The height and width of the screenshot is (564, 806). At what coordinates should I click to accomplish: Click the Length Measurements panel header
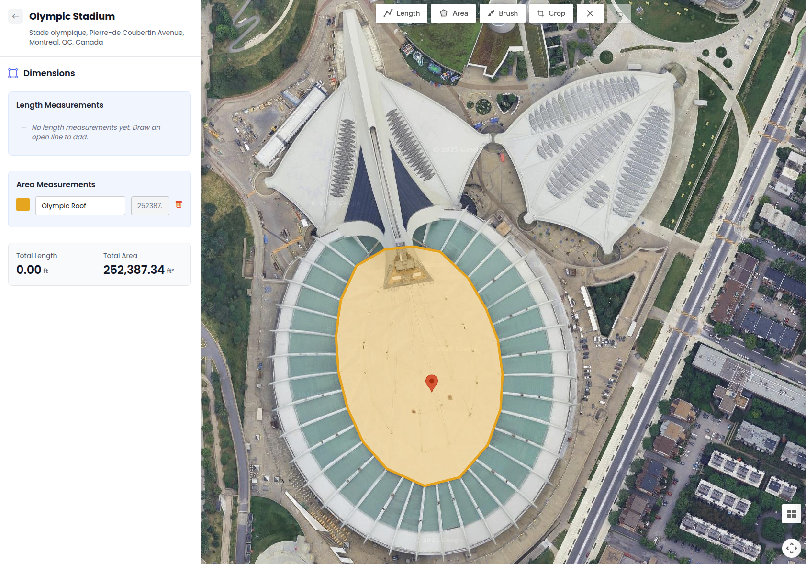pyautogui.click(x=60, y=105)
